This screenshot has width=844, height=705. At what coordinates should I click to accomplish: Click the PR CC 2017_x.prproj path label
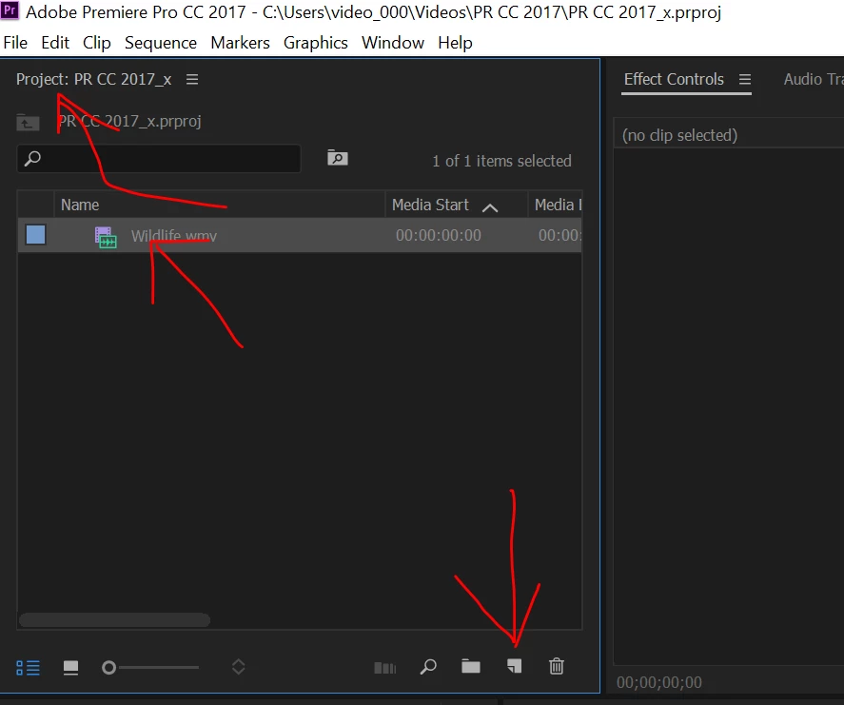click(x=129, y=121)
